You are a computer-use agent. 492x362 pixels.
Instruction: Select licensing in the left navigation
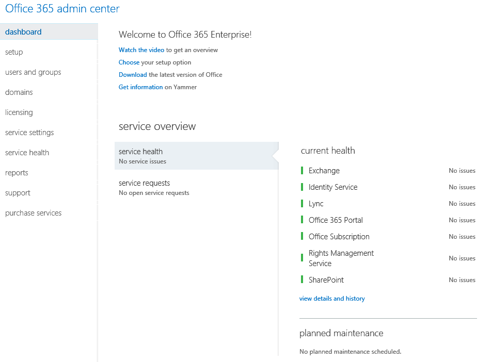(x=19, y=112)
